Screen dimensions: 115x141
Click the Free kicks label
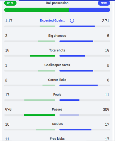coord(57,139)
